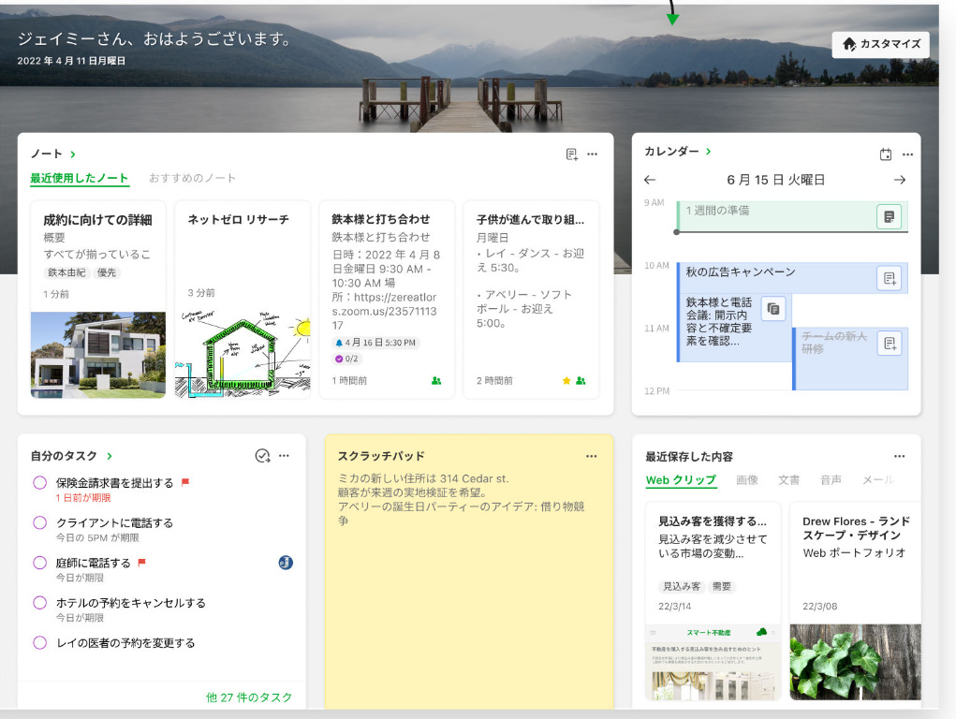Go to previous day in calendar
Screen dimensions: 956x719
[x=650, y=180]
